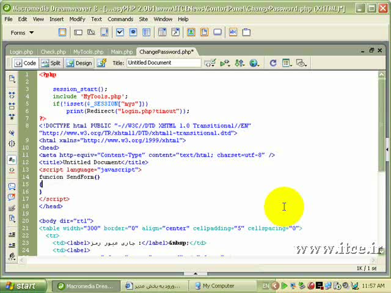Open the Window menu

[x=163, y=19]
